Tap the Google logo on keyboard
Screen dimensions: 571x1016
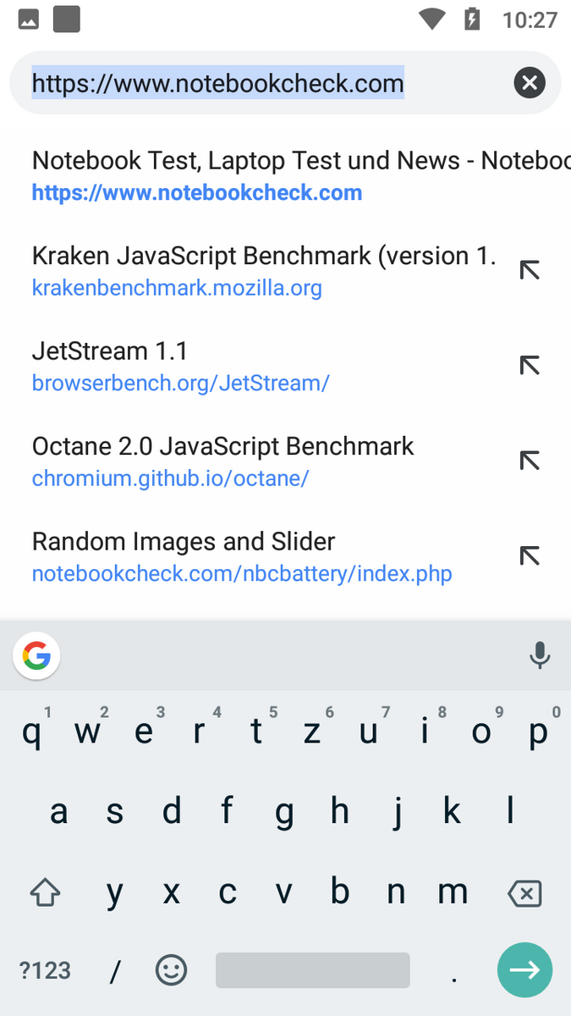pos(36,656)
